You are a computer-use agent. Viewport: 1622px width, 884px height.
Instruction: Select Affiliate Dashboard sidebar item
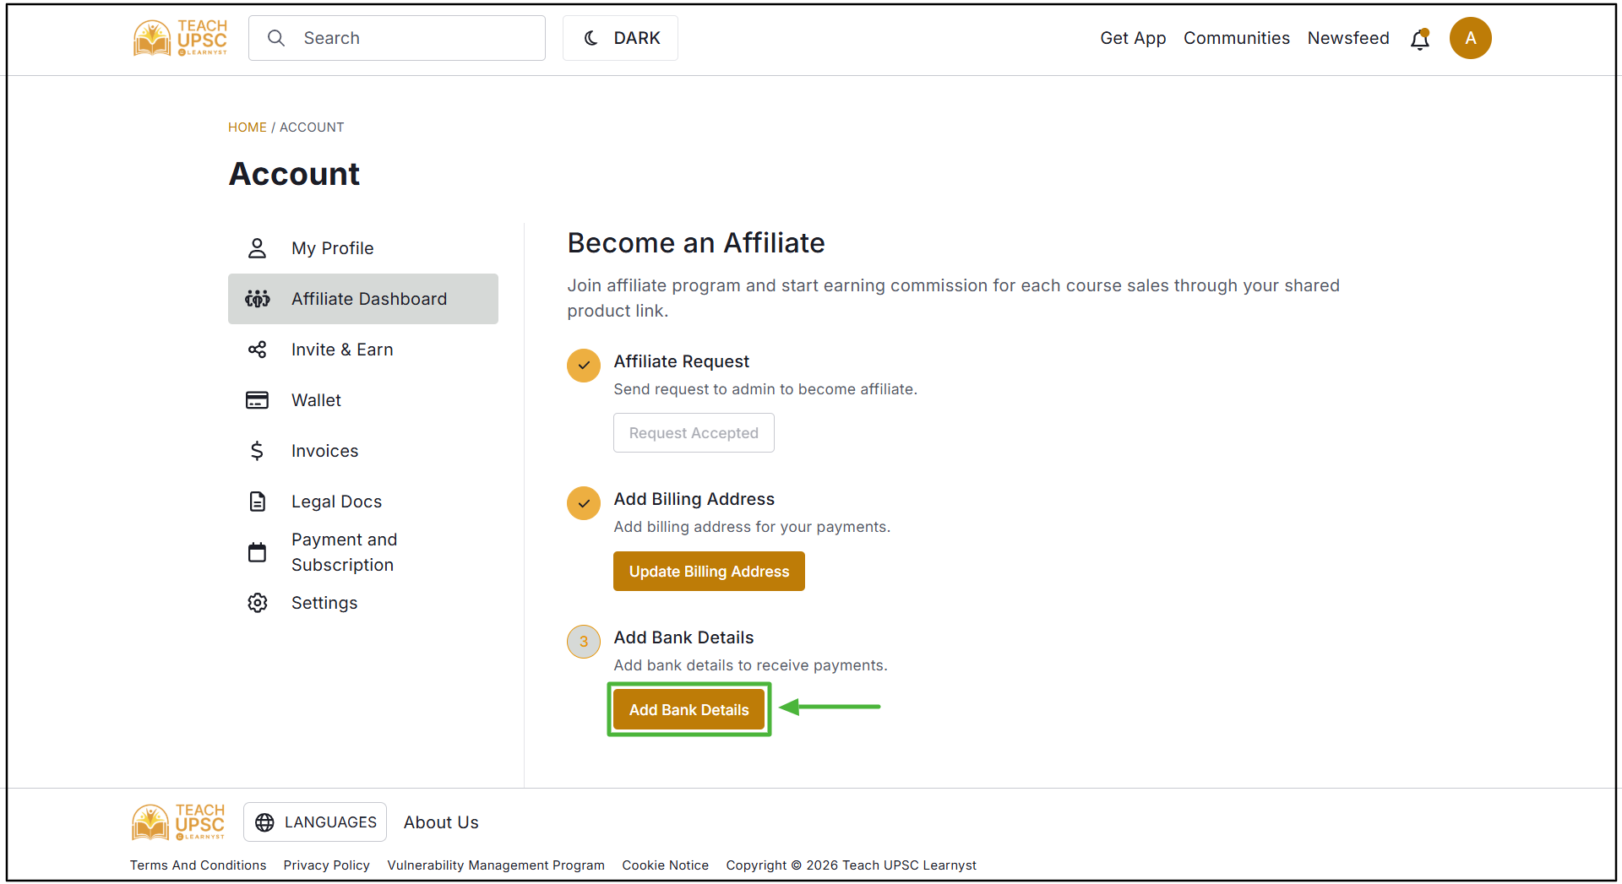coord(363,299)
